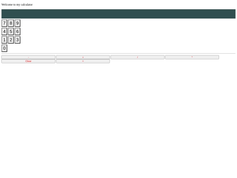Click the minus (-) operator button
This screenshot has height=178, width=237.
click(29, 57)
